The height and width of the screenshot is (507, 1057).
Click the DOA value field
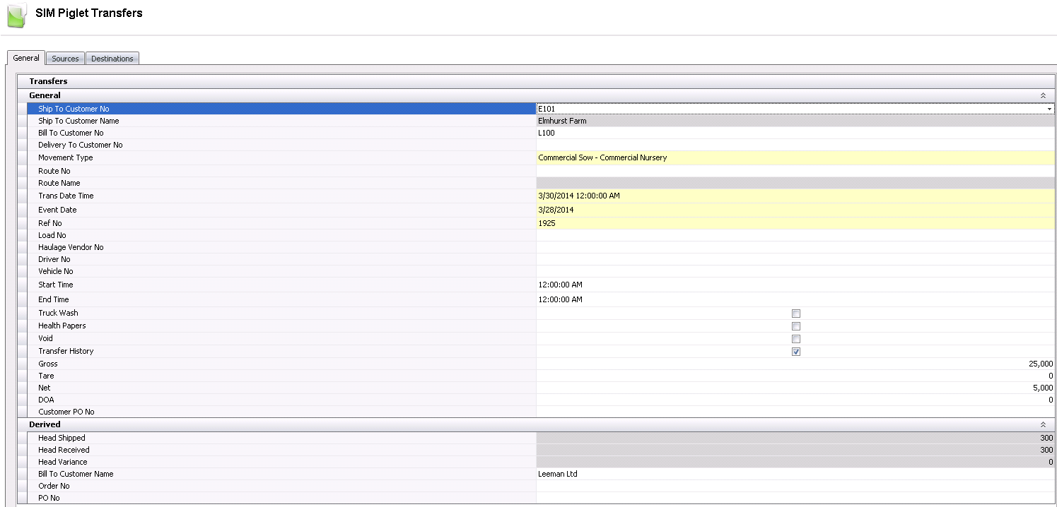[x=795, y=400]
